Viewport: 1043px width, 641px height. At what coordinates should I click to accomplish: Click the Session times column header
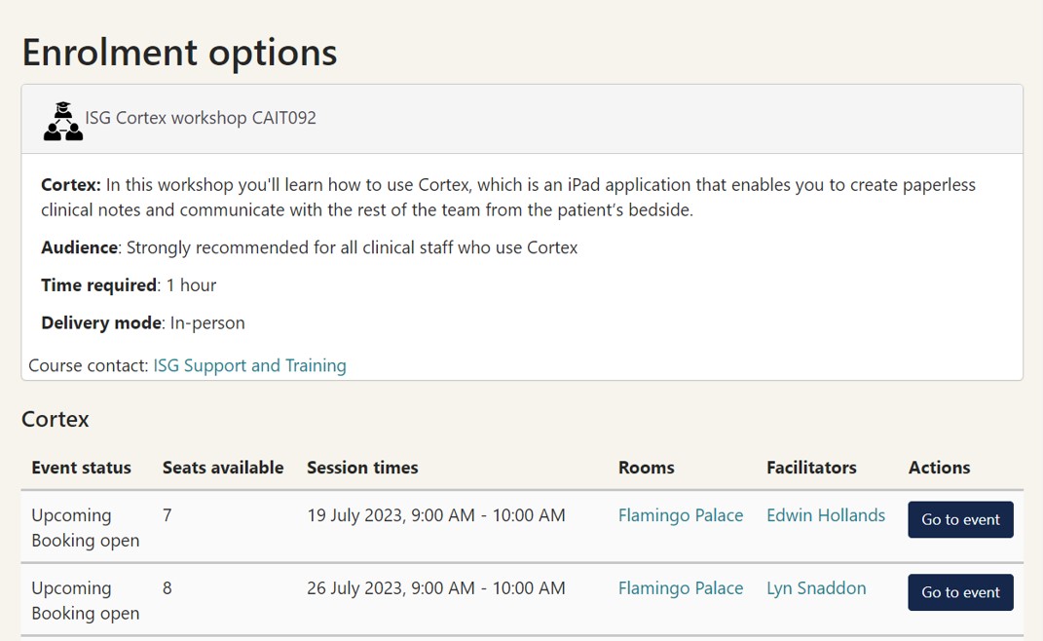(362, 468)
